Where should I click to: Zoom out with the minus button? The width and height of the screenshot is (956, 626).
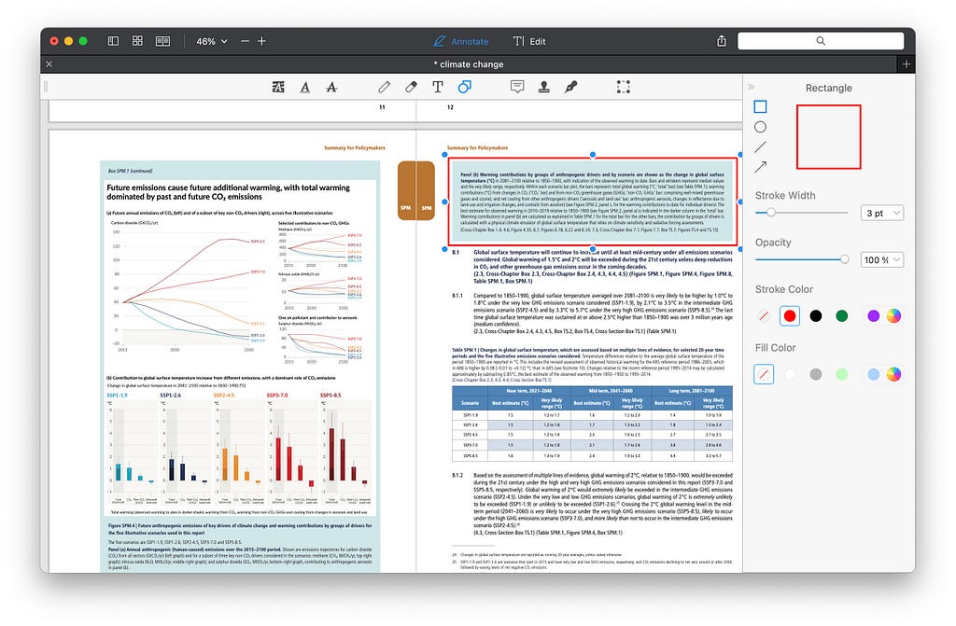pyautogui.click(x=246, y=41)
